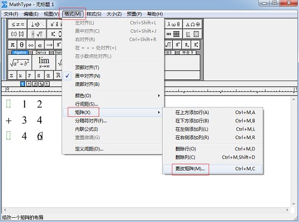Open the matrix templates palette
This screenshot has width=299, height=222.
(x=173, y=34)
